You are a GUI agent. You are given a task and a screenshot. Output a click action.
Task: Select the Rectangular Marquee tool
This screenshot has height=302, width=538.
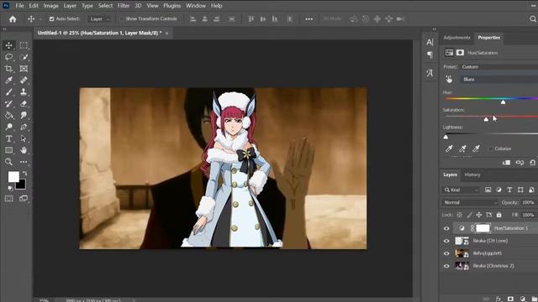pyautogui.click(x=24, y=45)
